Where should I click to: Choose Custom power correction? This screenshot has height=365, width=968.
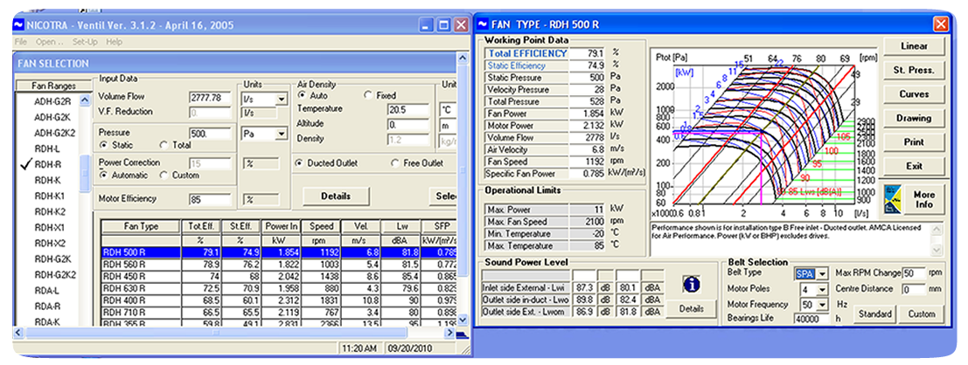(164, 176)
